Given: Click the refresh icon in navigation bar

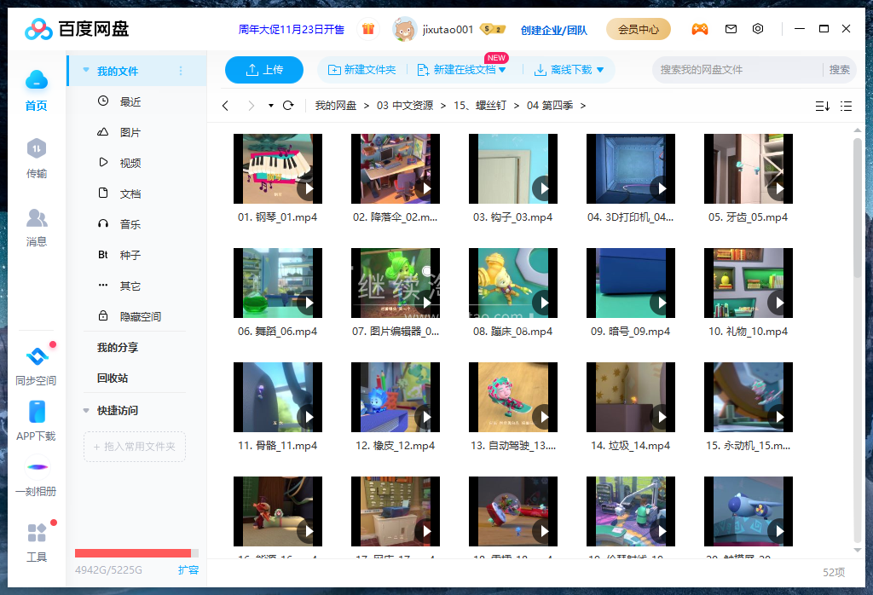Looking at the screenshot, I should point(288,106).
